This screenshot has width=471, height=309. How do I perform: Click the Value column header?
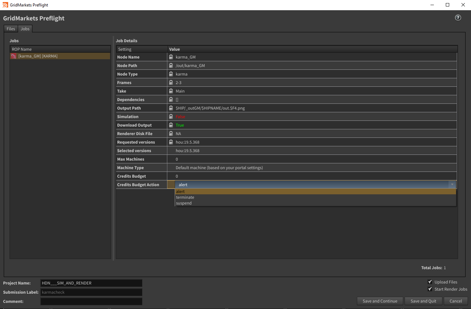(312, 49)
